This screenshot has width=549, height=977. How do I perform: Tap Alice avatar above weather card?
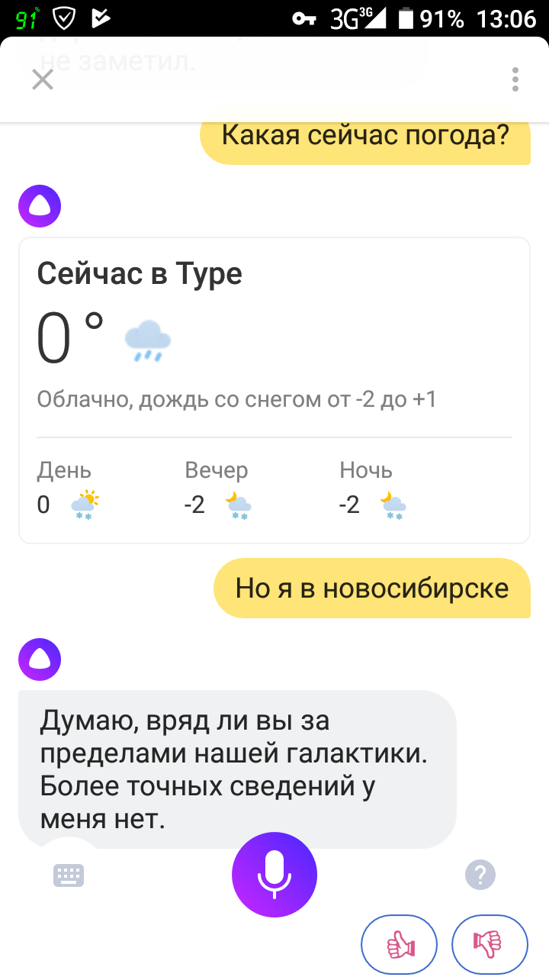click(40, 205)
